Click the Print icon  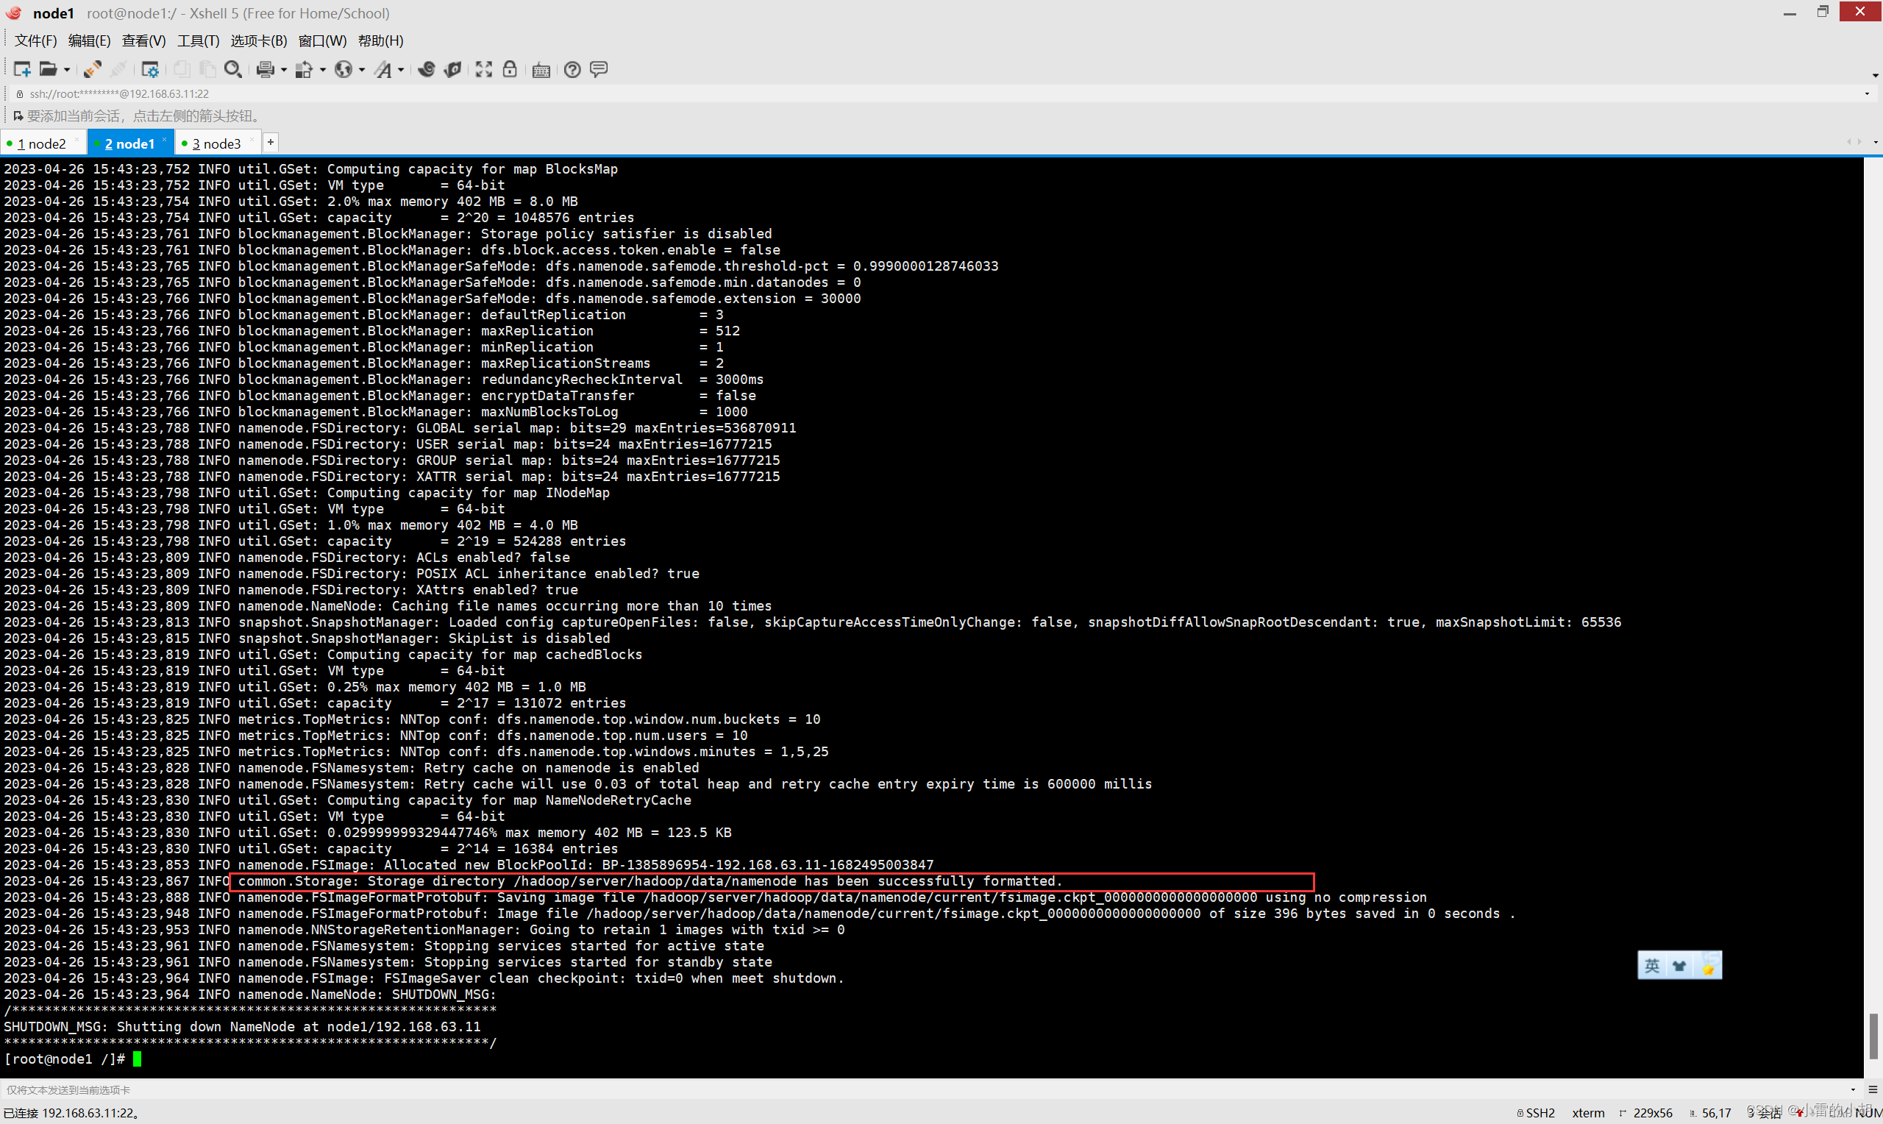(265, 70)
